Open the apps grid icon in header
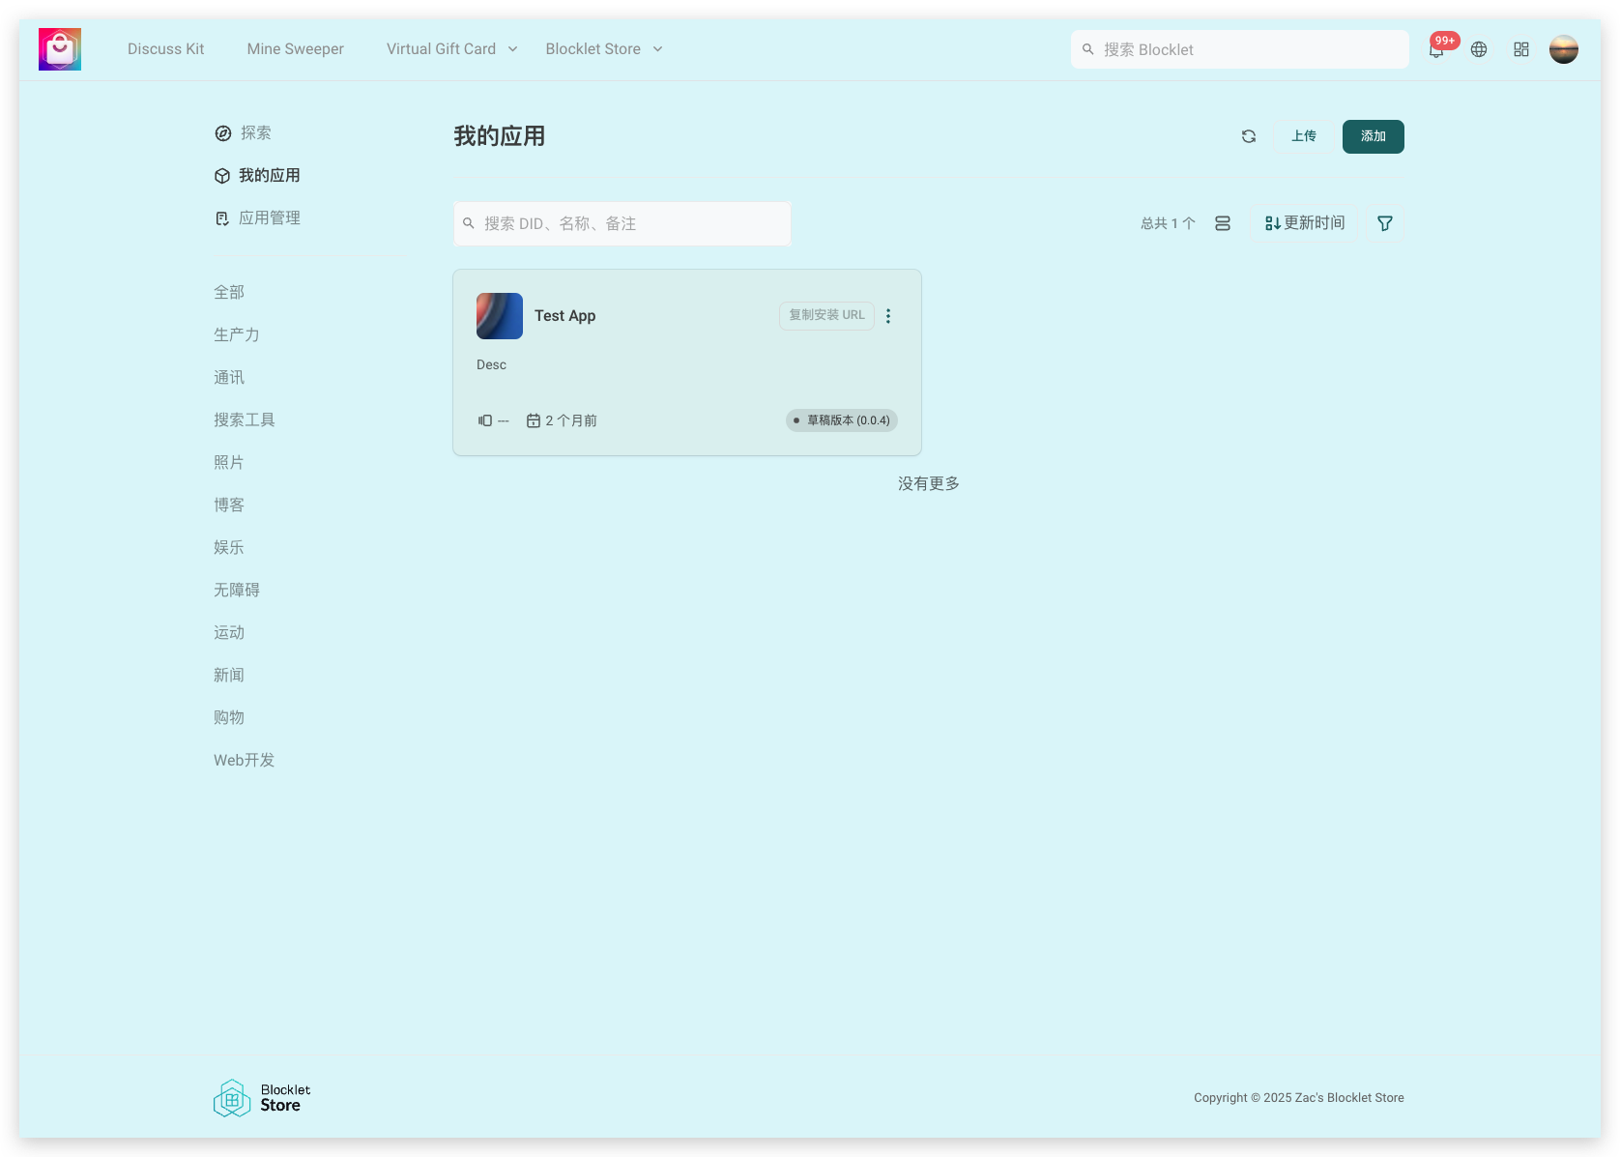This screenshot has height=1157, width=1620. 1521,49
